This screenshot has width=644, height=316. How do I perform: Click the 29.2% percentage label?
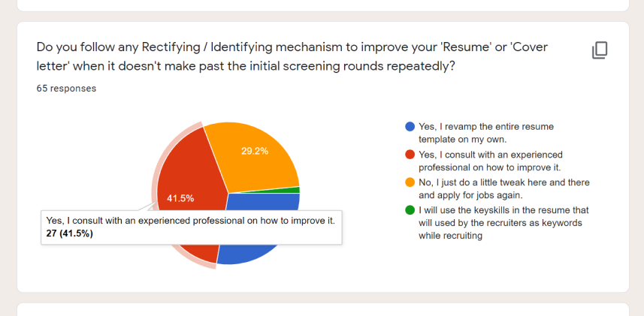(255, 151)
